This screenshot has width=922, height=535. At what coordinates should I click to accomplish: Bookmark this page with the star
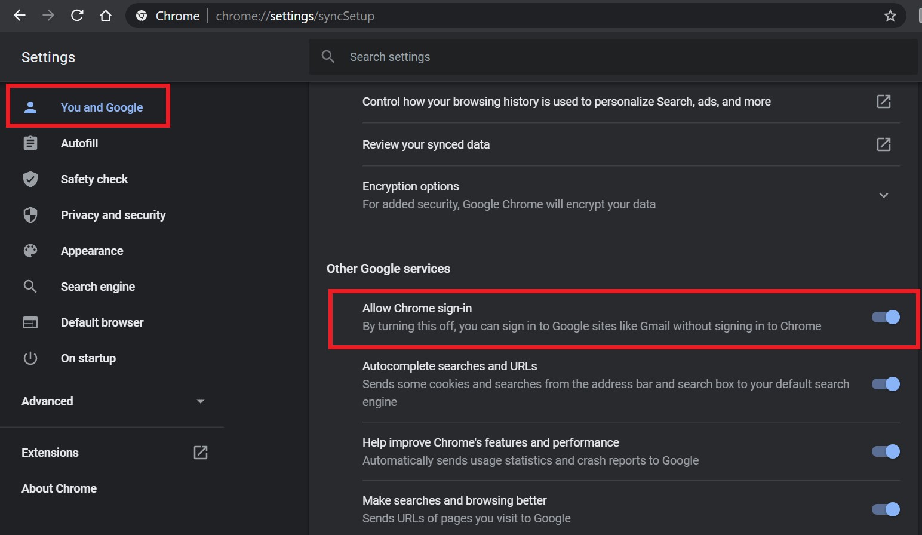890,16
